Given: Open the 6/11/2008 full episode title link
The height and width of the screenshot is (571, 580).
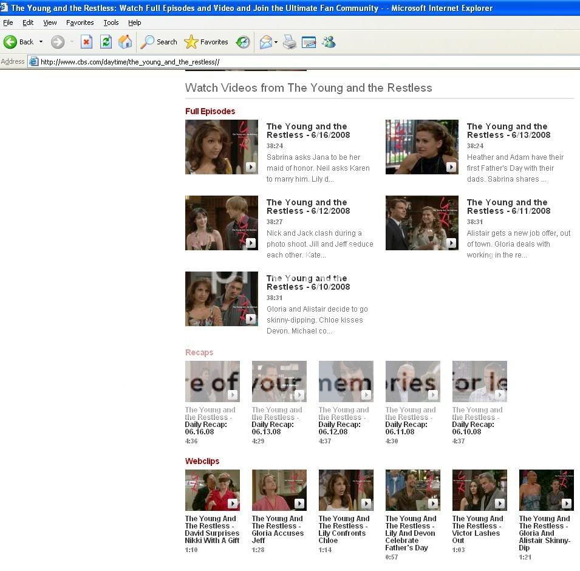Looking at the screenshot, I should click(508, 207).
